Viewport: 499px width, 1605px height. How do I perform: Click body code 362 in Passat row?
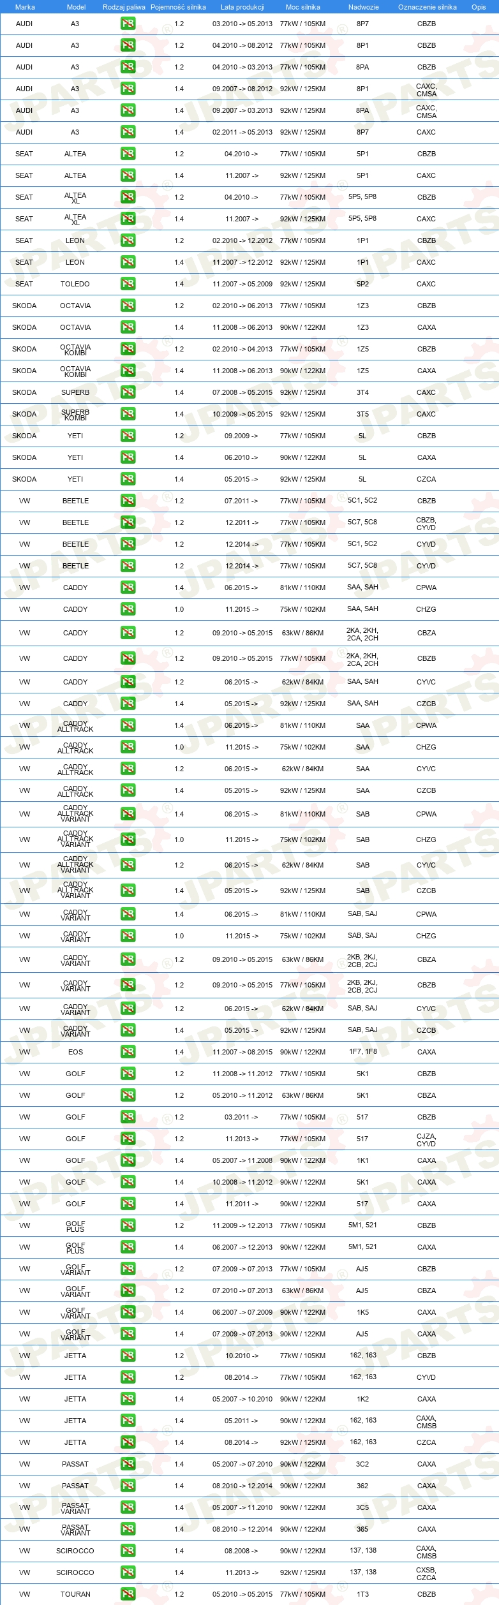point(362,1486)
